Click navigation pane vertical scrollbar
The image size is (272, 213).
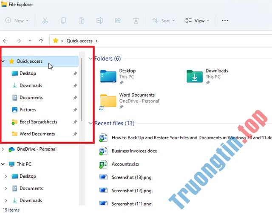tap(82, 90)
